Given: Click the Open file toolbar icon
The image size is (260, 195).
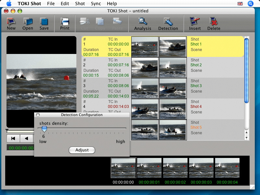Looking at the screenshot, I should (28, 22).
